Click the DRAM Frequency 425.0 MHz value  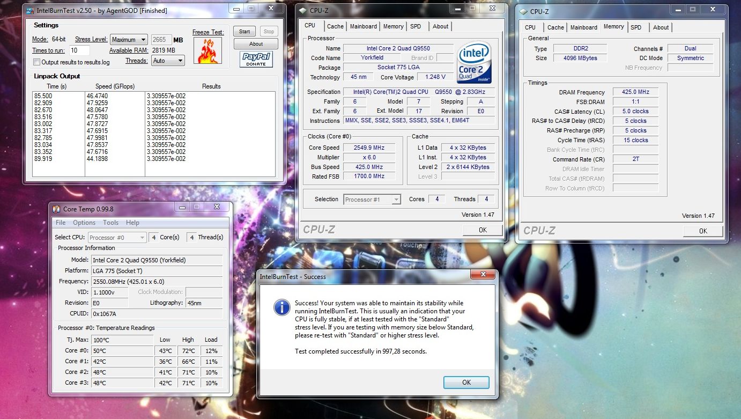pos(635,92)
